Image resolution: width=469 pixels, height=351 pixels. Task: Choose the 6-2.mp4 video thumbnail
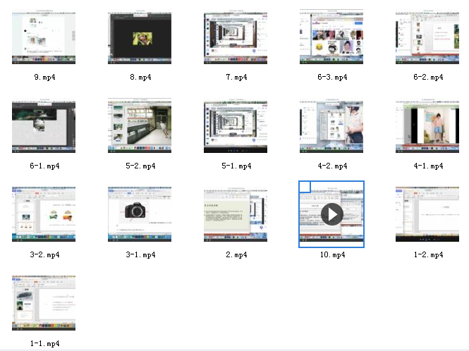[x=427, y=39]
